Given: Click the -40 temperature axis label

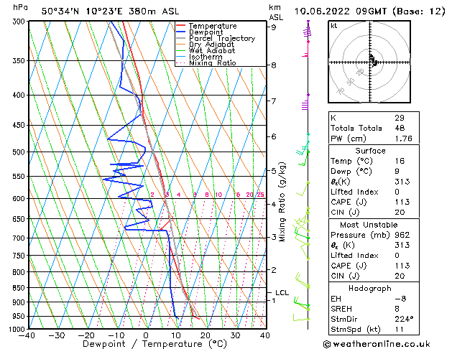Looking at the screenshot, I should pos(27,335).
